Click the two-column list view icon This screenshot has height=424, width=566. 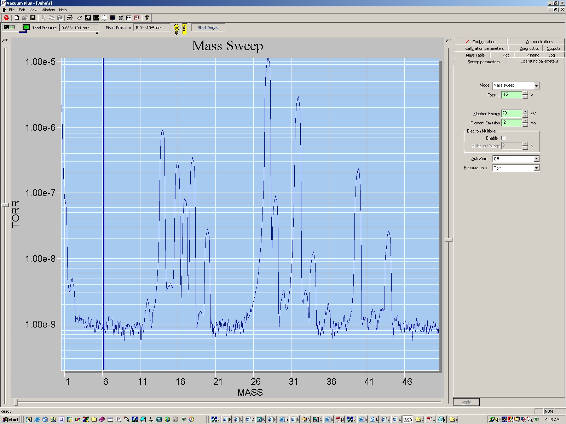click(129, 18)
